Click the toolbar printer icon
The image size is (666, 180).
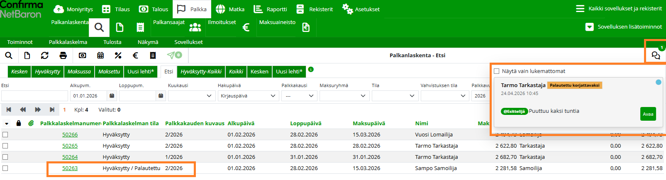63,56
